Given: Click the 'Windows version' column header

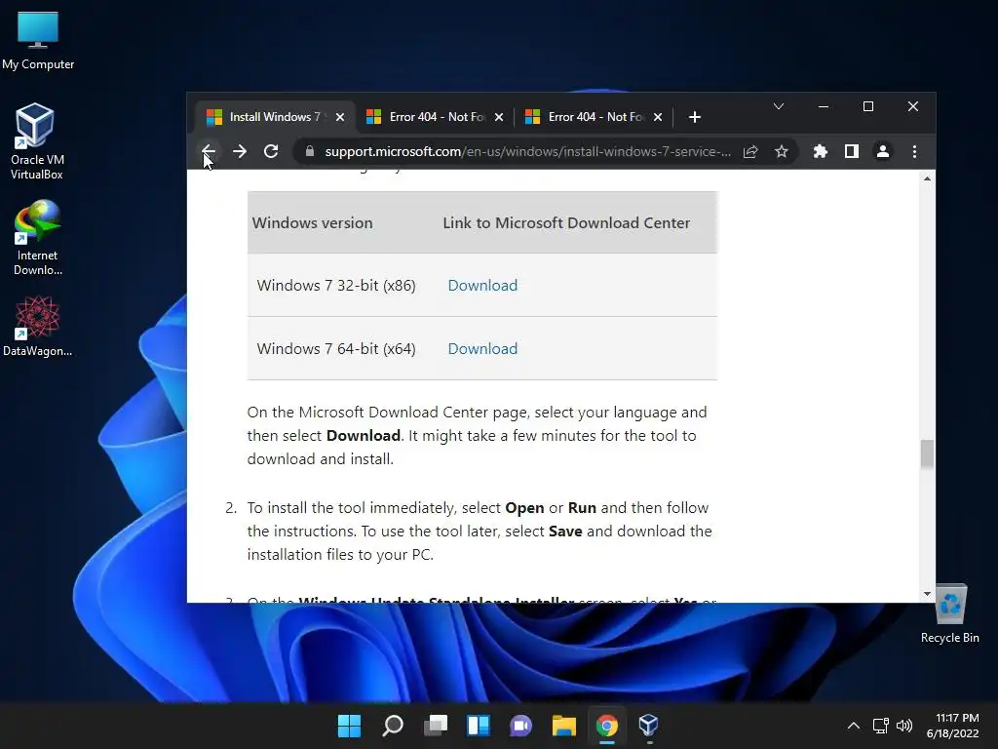Looking at the screenshot, I should click(313, 223).
